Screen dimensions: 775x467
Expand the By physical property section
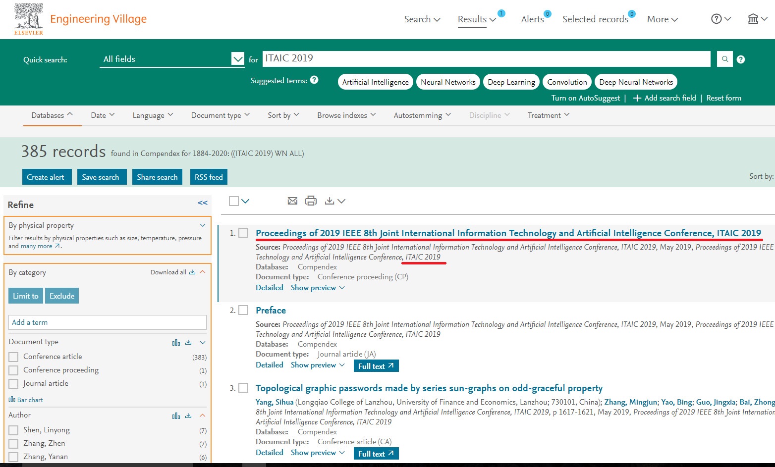(203, 225)
